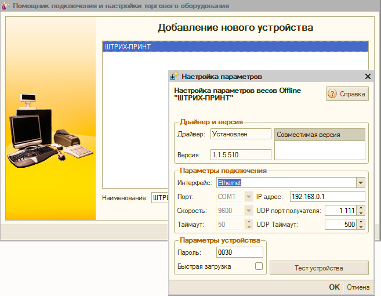Click the IP адрес field 192.168.0.1
Image resolution: width=381 pixels, height=296 pixels.
pos(327,197)
